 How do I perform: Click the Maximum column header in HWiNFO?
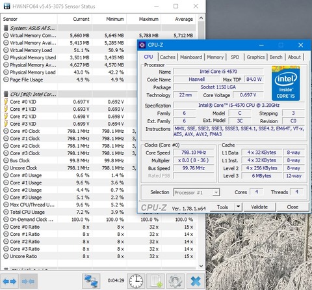[x=144, y=19]
